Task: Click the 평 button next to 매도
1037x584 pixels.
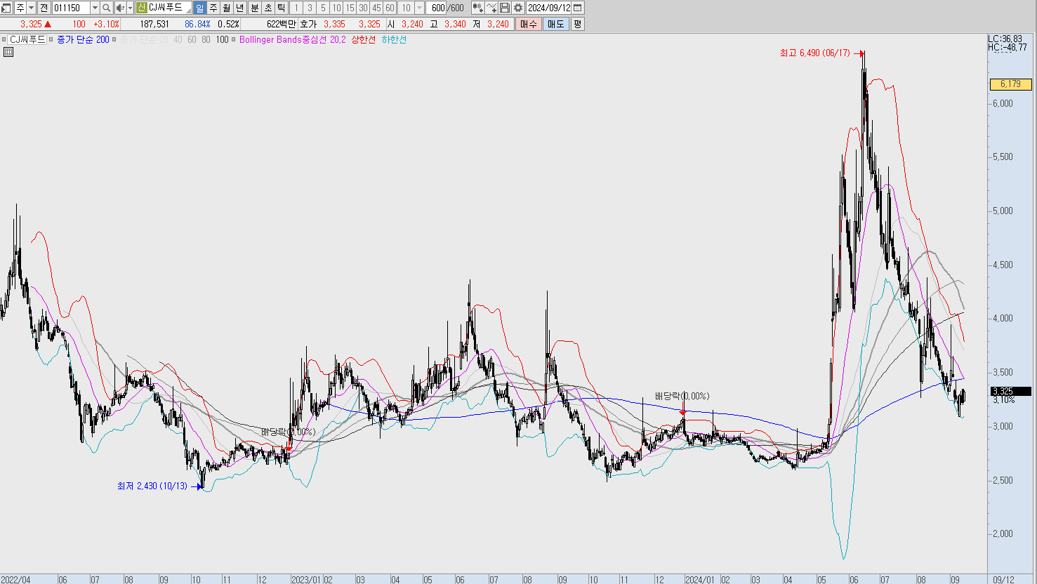Action: (x=577, y=24)
